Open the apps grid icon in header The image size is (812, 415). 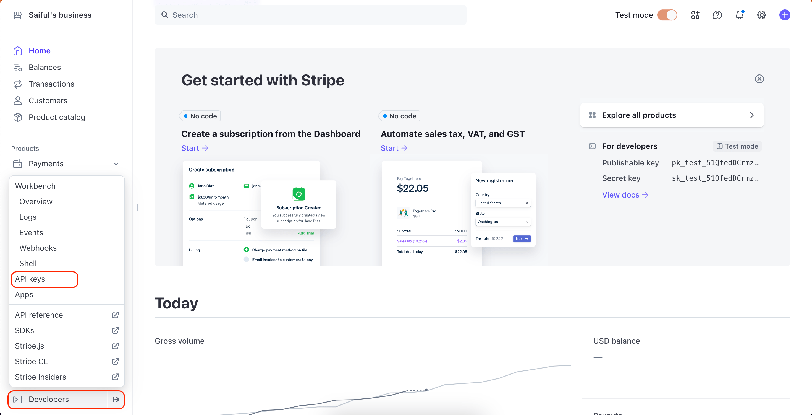click(695, 15)
